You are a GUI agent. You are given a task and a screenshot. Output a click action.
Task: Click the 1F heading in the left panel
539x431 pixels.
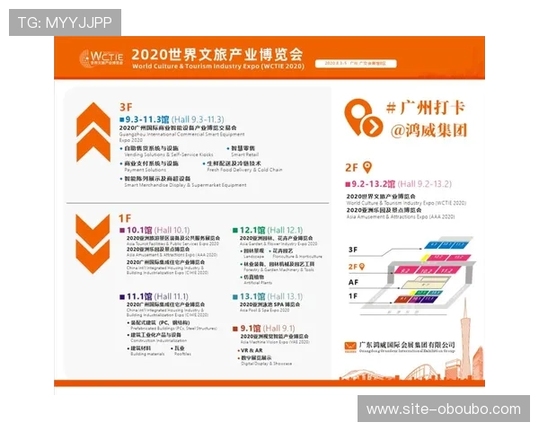click(125, 218)
